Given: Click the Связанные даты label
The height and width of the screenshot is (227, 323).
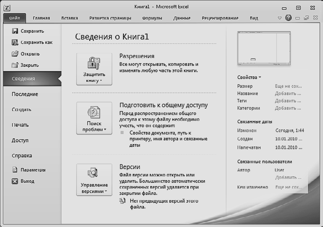Looking at the screenshot, I should [x=255, y=122].
